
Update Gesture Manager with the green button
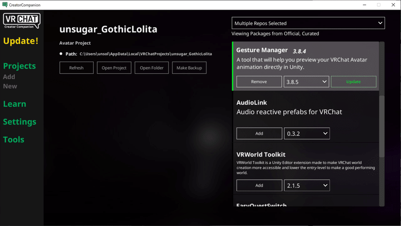[353, 82]
